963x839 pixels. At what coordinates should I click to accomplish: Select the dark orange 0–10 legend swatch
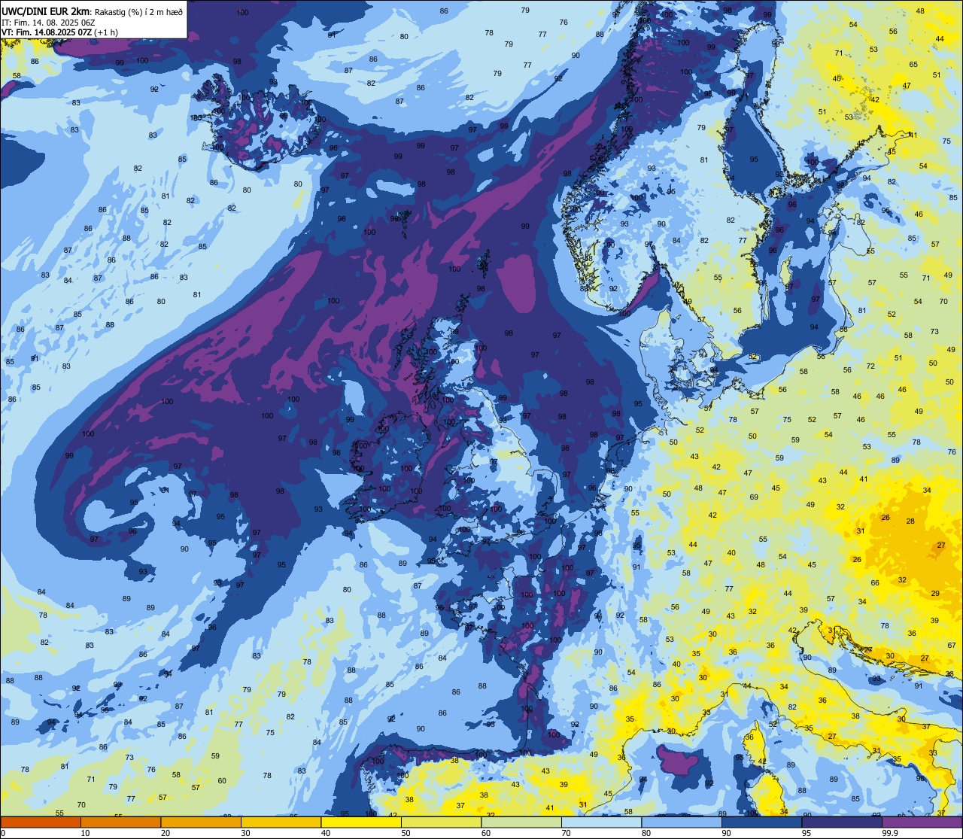tap(41, 822)
